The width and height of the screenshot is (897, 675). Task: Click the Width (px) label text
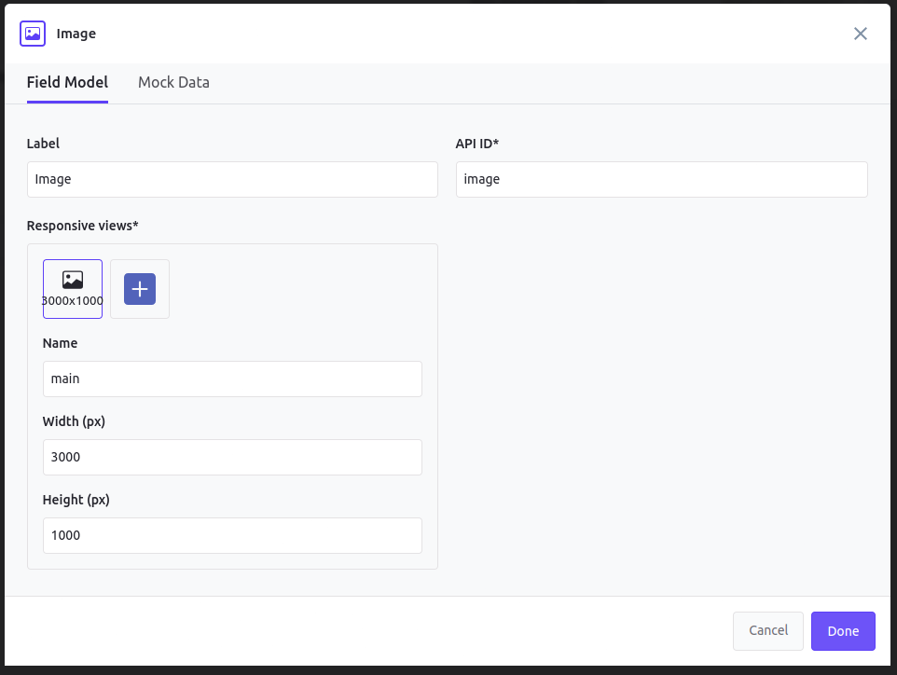tap(74, 421)
